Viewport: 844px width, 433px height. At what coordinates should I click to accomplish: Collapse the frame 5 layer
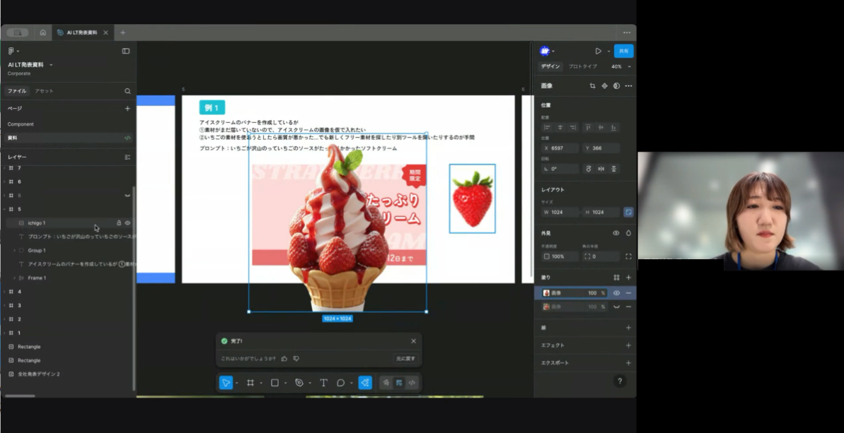tap(4, 210)
